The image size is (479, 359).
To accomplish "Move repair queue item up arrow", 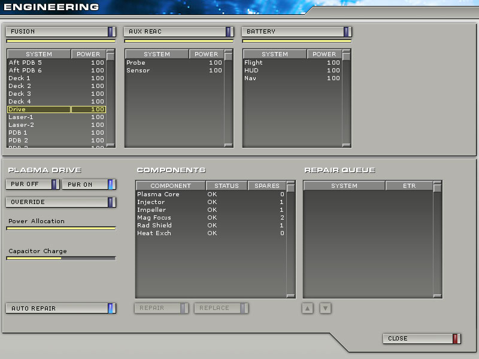I will pos(307,308).
